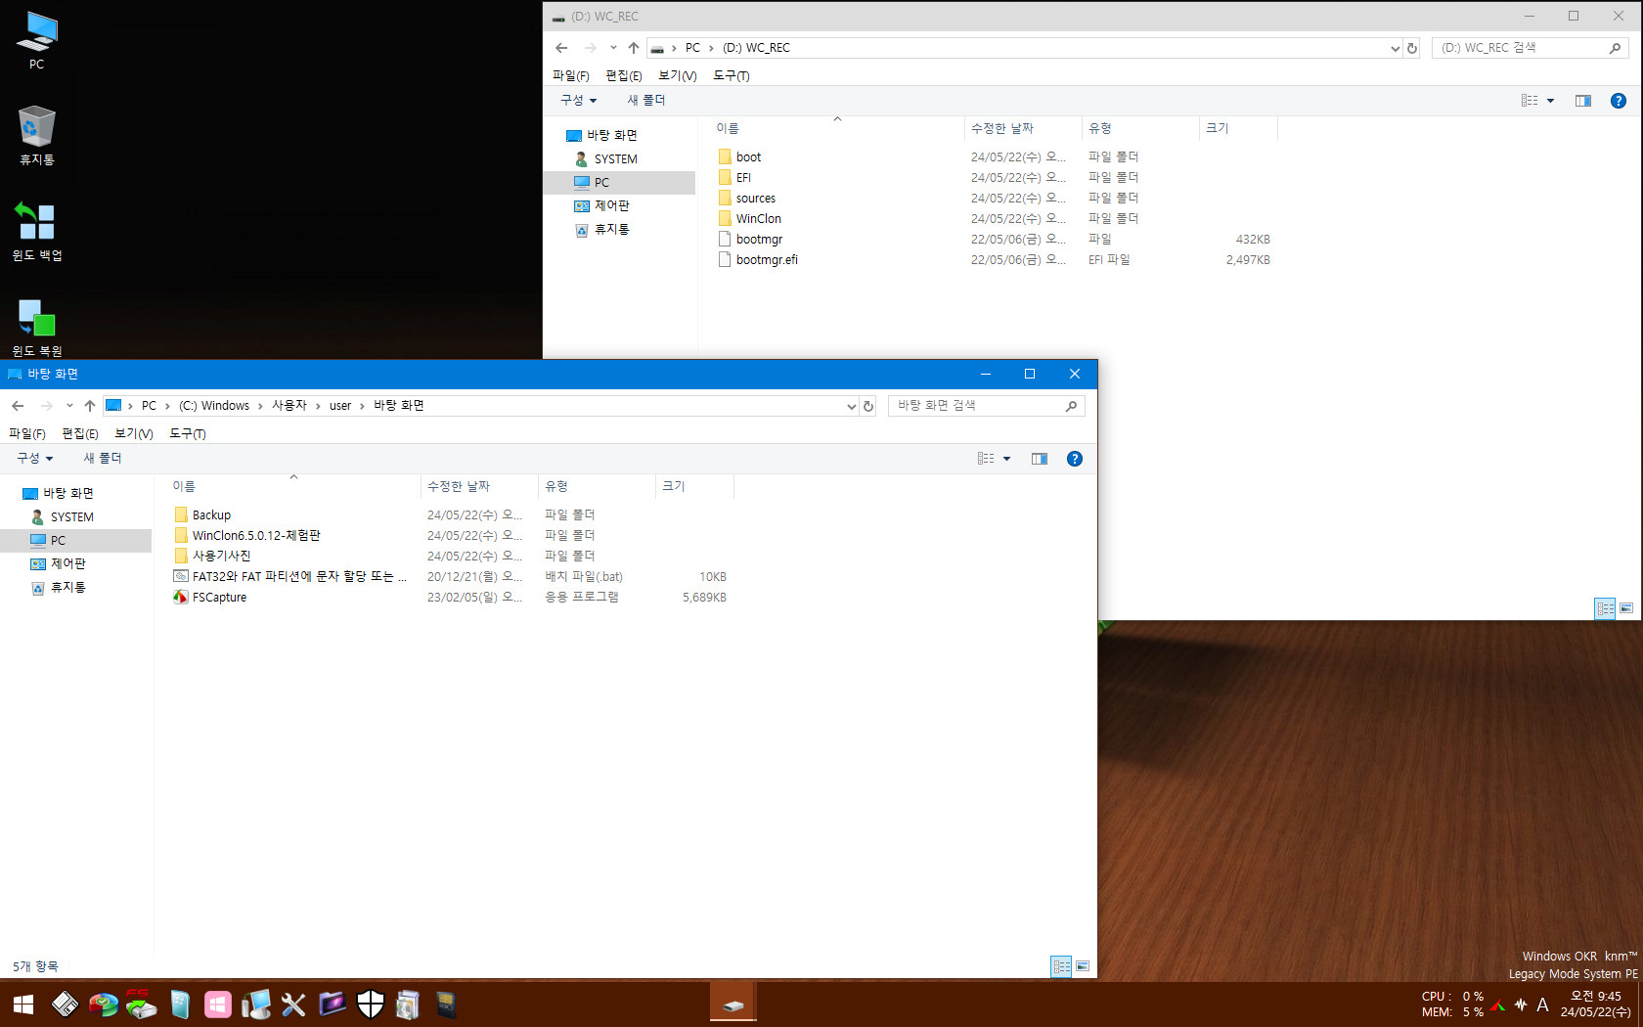Open the recycle bin (휴지통) desktop icon
Screen dimensions: 1643x1027
pyautogui.click(x=37, y=136)
